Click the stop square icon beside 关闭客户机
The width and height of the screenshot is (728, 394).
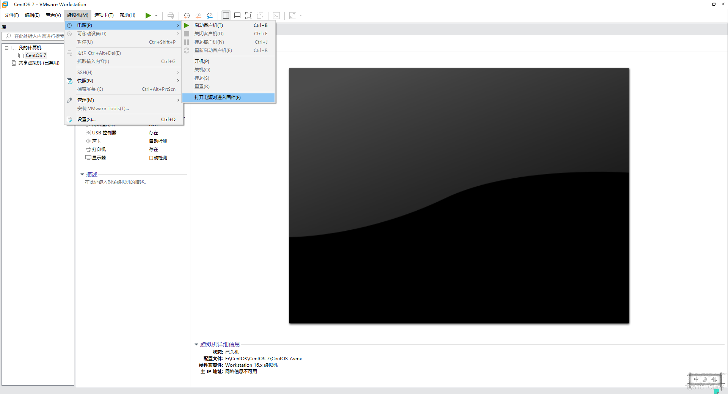point(187,34)
